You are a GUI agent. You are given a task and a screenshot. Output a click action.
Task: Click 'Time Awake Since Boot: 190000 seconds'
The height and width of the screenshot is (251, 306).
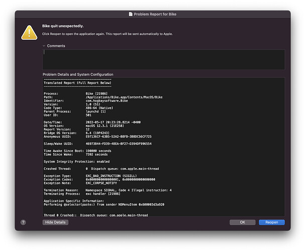click(77, 151)
